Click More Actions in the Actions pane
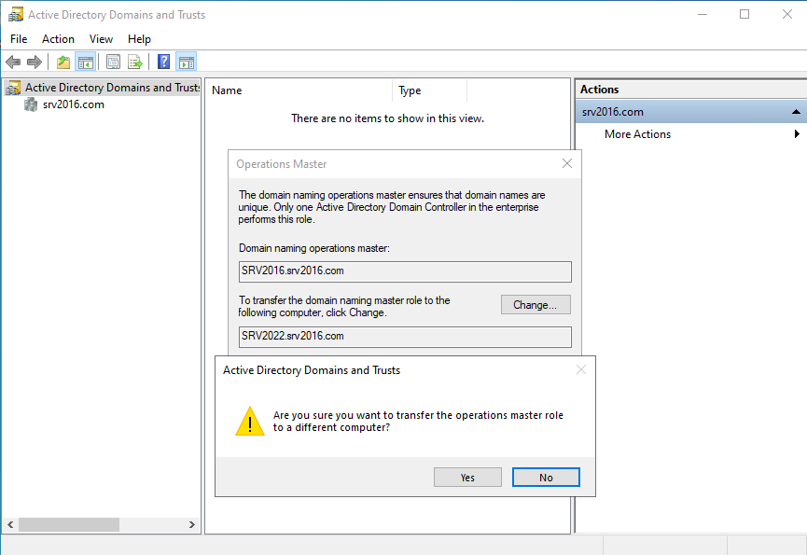Image resolution: width=807 pixels, height=555 pixels. tap(638, 134)
